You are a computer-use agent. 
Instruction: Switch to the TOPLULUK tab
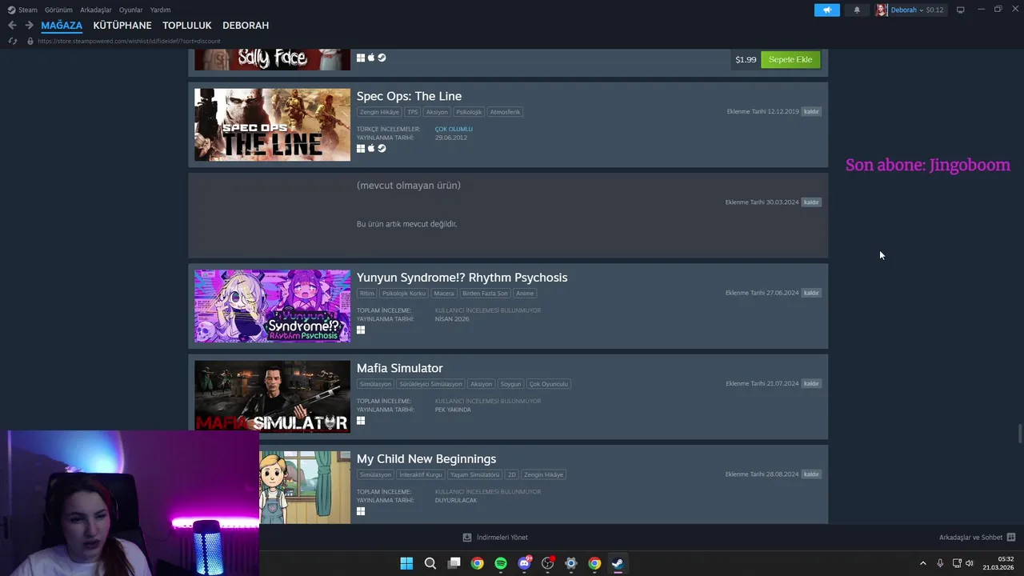pyautogui.click(x=187, y=26)
